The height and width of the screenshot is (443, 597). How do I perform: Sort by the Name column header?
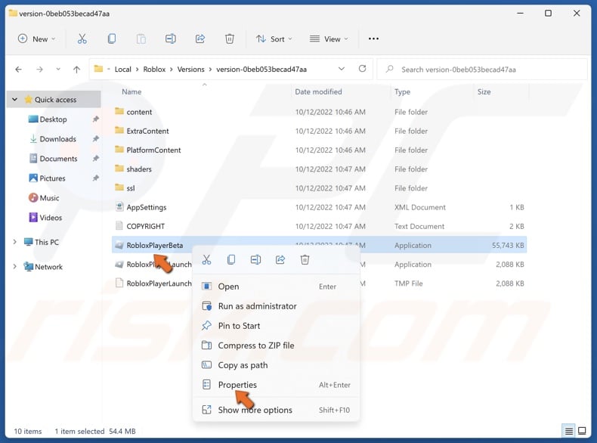click(x=131, y=91)
